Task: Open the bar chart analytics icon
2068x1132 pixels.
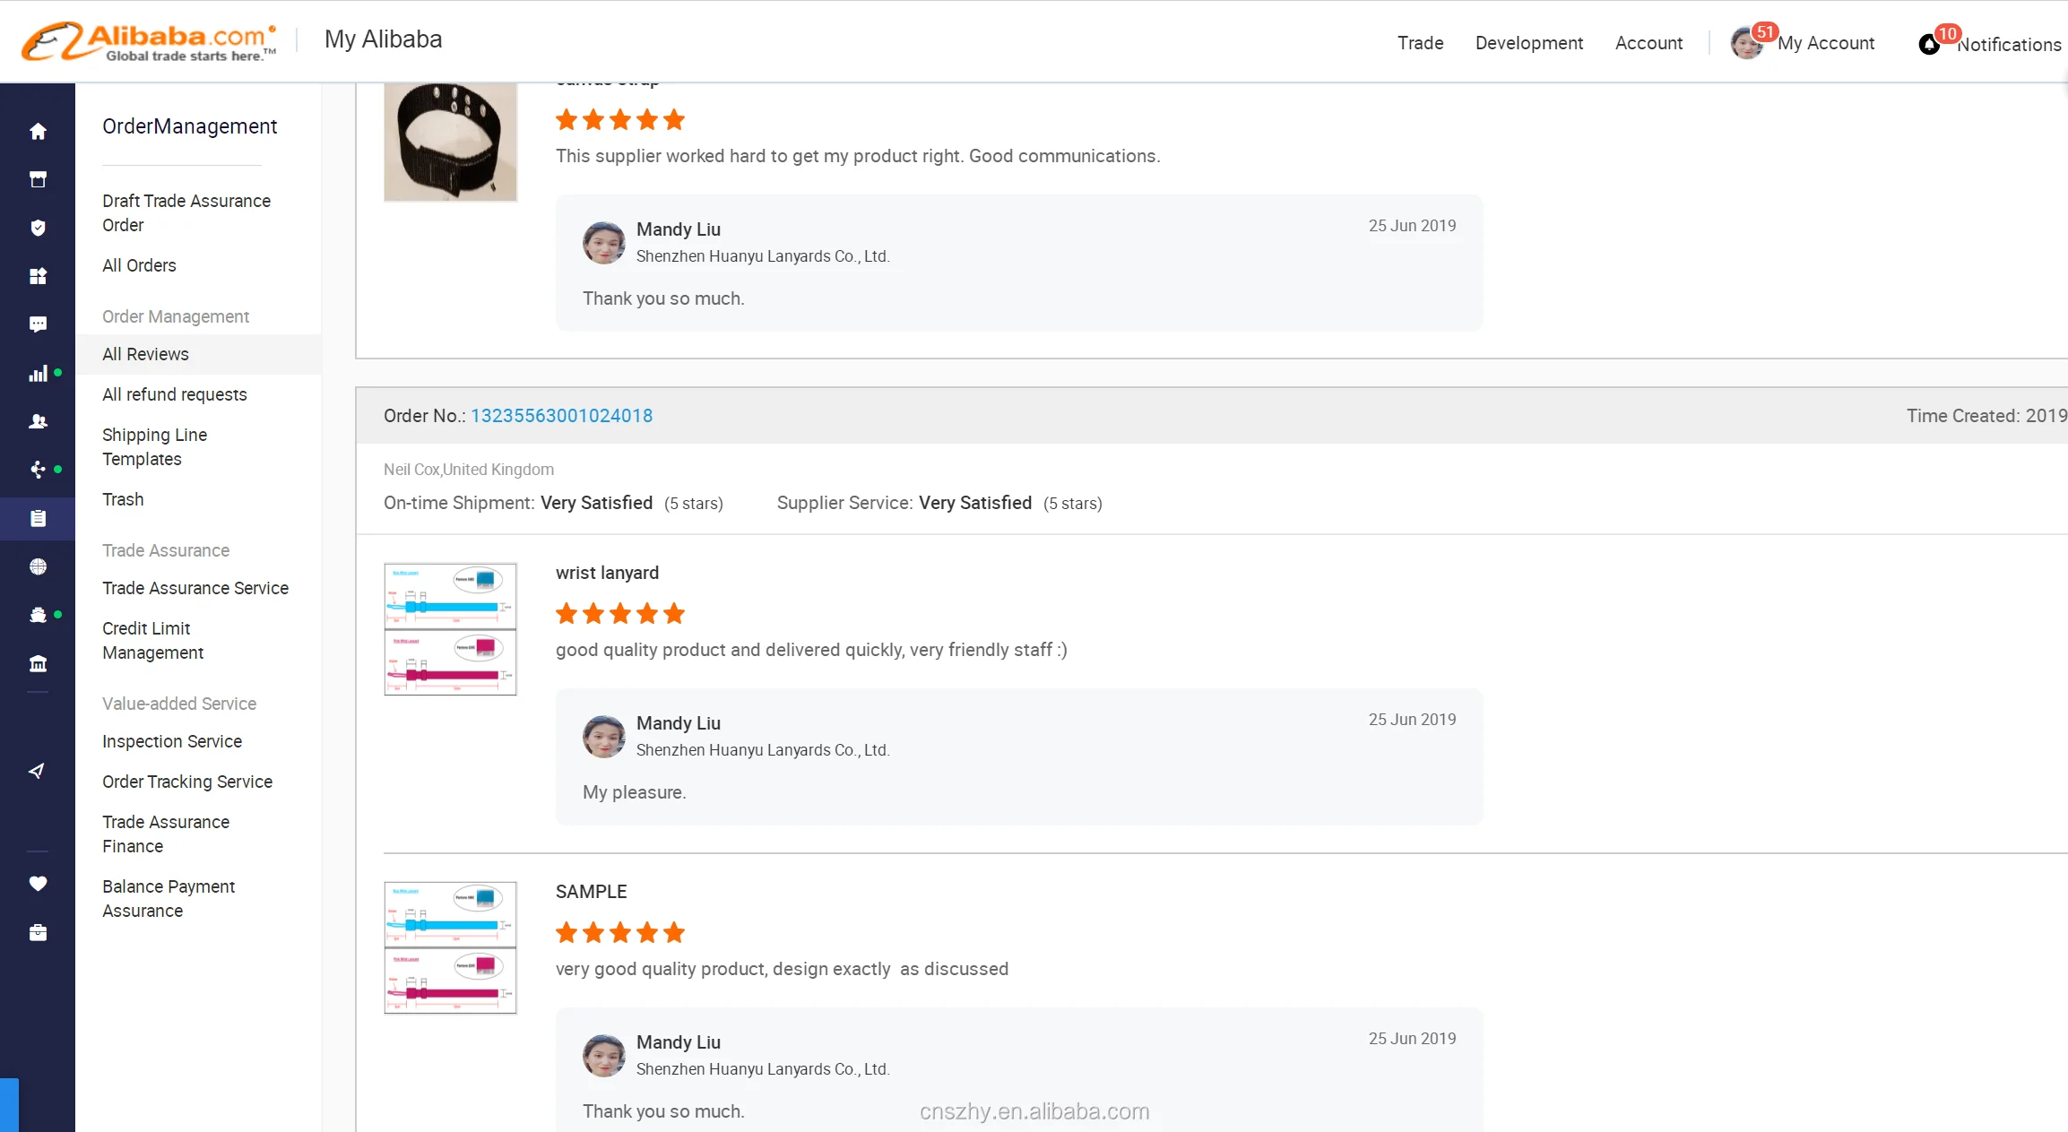Action: (38, 374)
